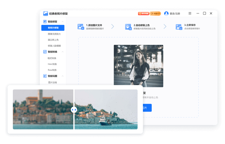Open Heic转换 sidebar item

point(52,64)
